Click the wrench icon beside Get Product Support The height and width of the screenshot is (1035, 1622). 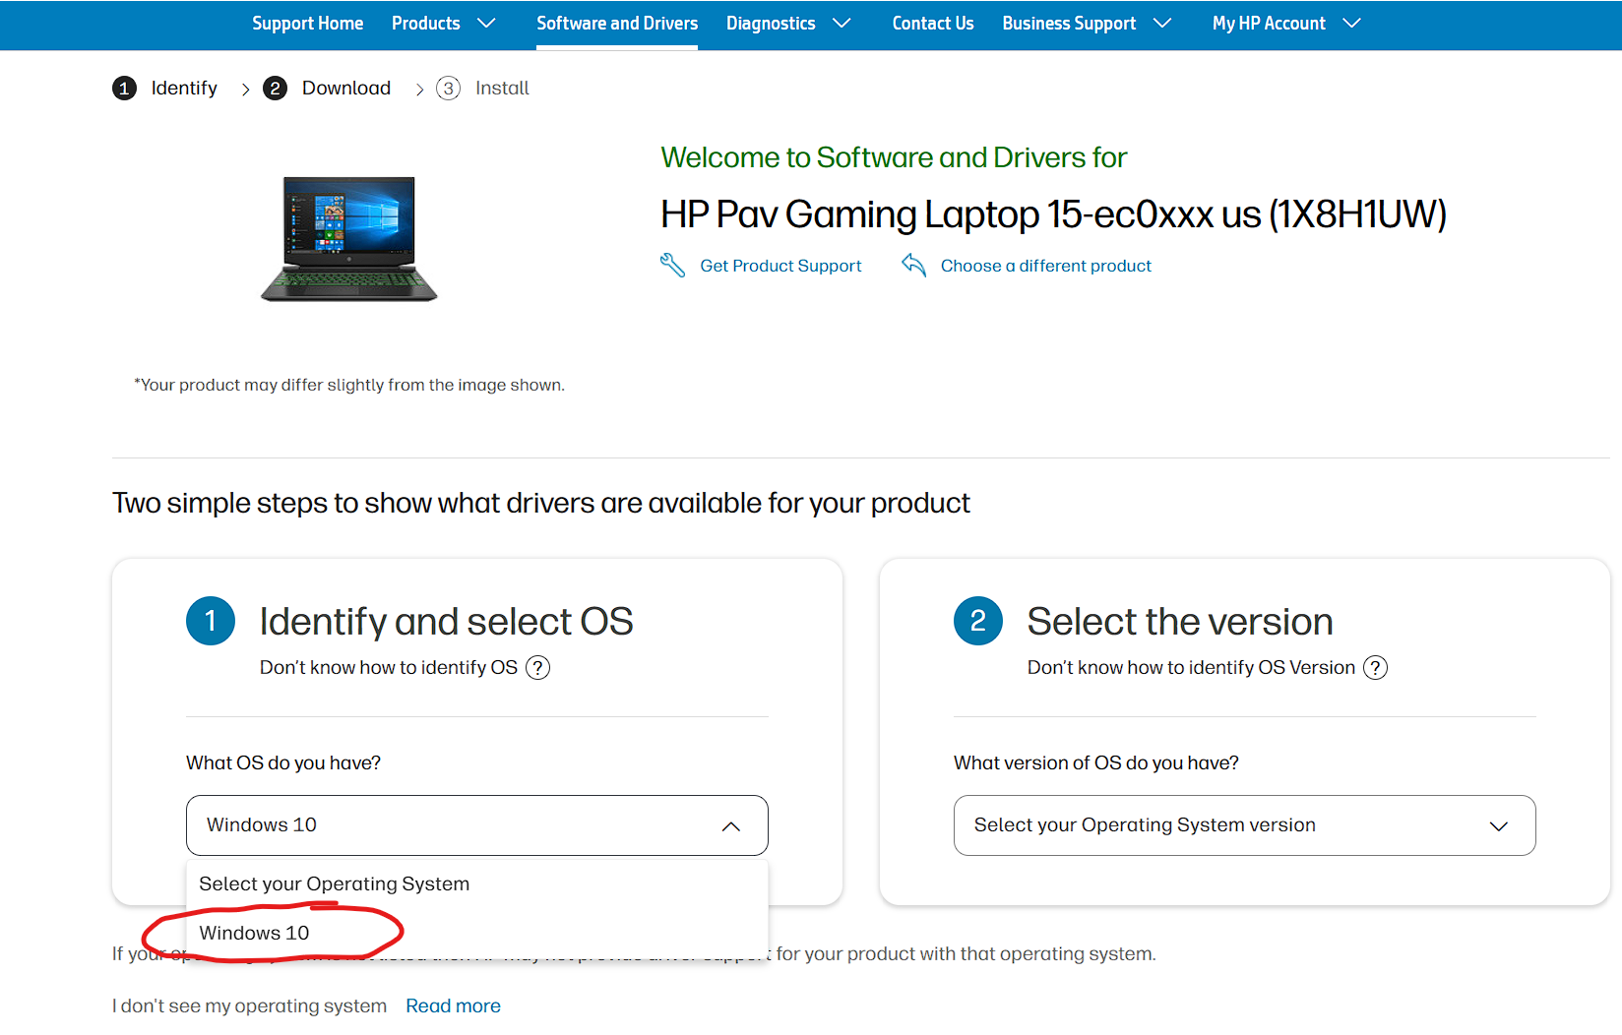click(x=672, y=266)
